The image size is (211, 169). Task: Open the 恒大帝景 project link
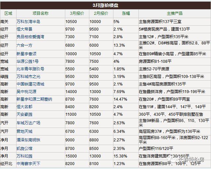click(x=24, y=29)
